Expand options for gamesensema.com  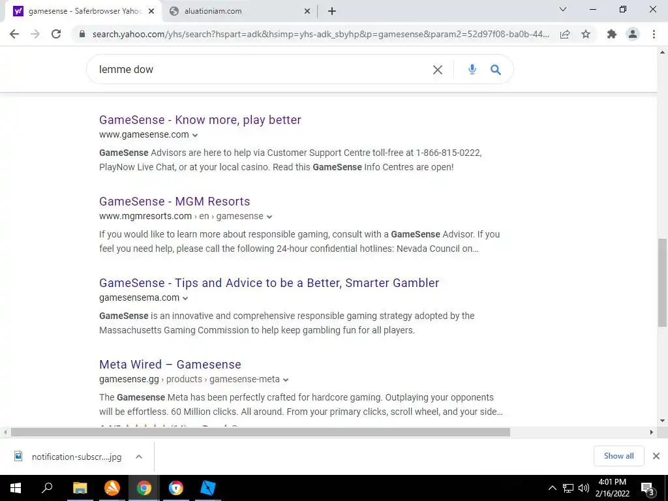click(x=185, y=298)
